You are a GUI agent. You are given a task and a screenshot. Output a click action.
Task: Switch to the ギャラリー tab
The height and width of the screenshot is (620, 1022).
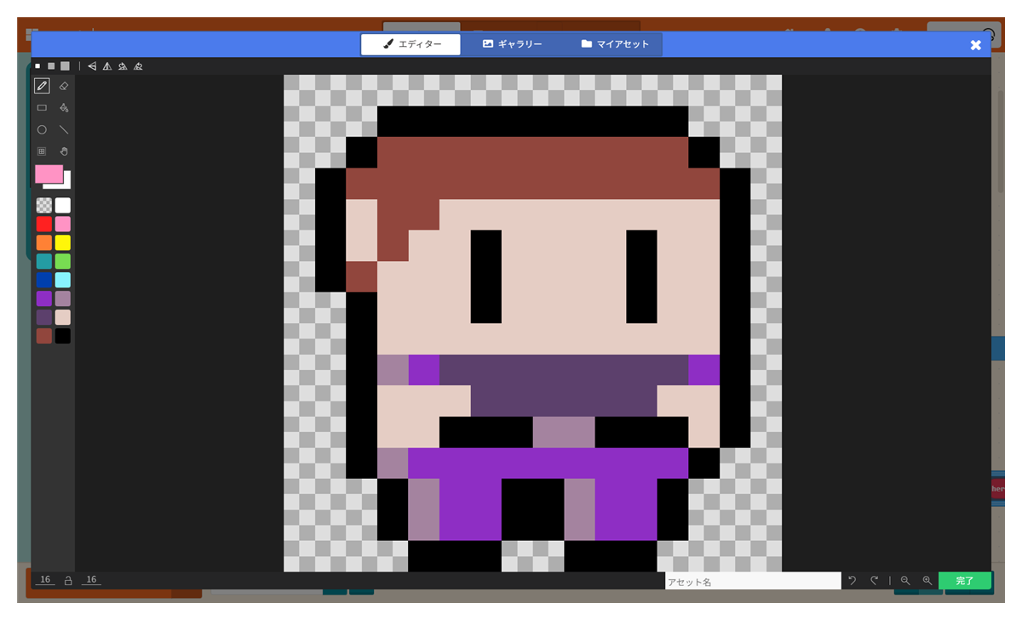512,44
